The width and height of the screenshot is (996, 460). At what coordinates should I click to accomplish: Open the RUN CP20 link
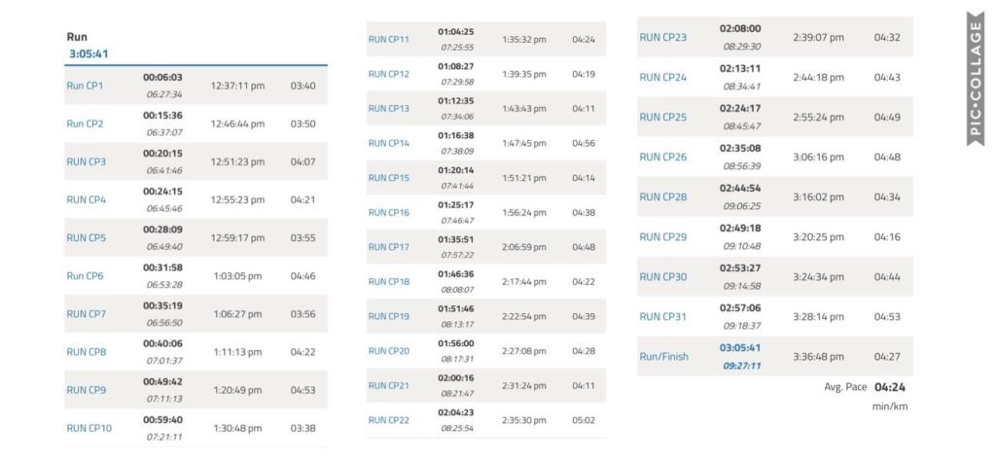point(389,351)
